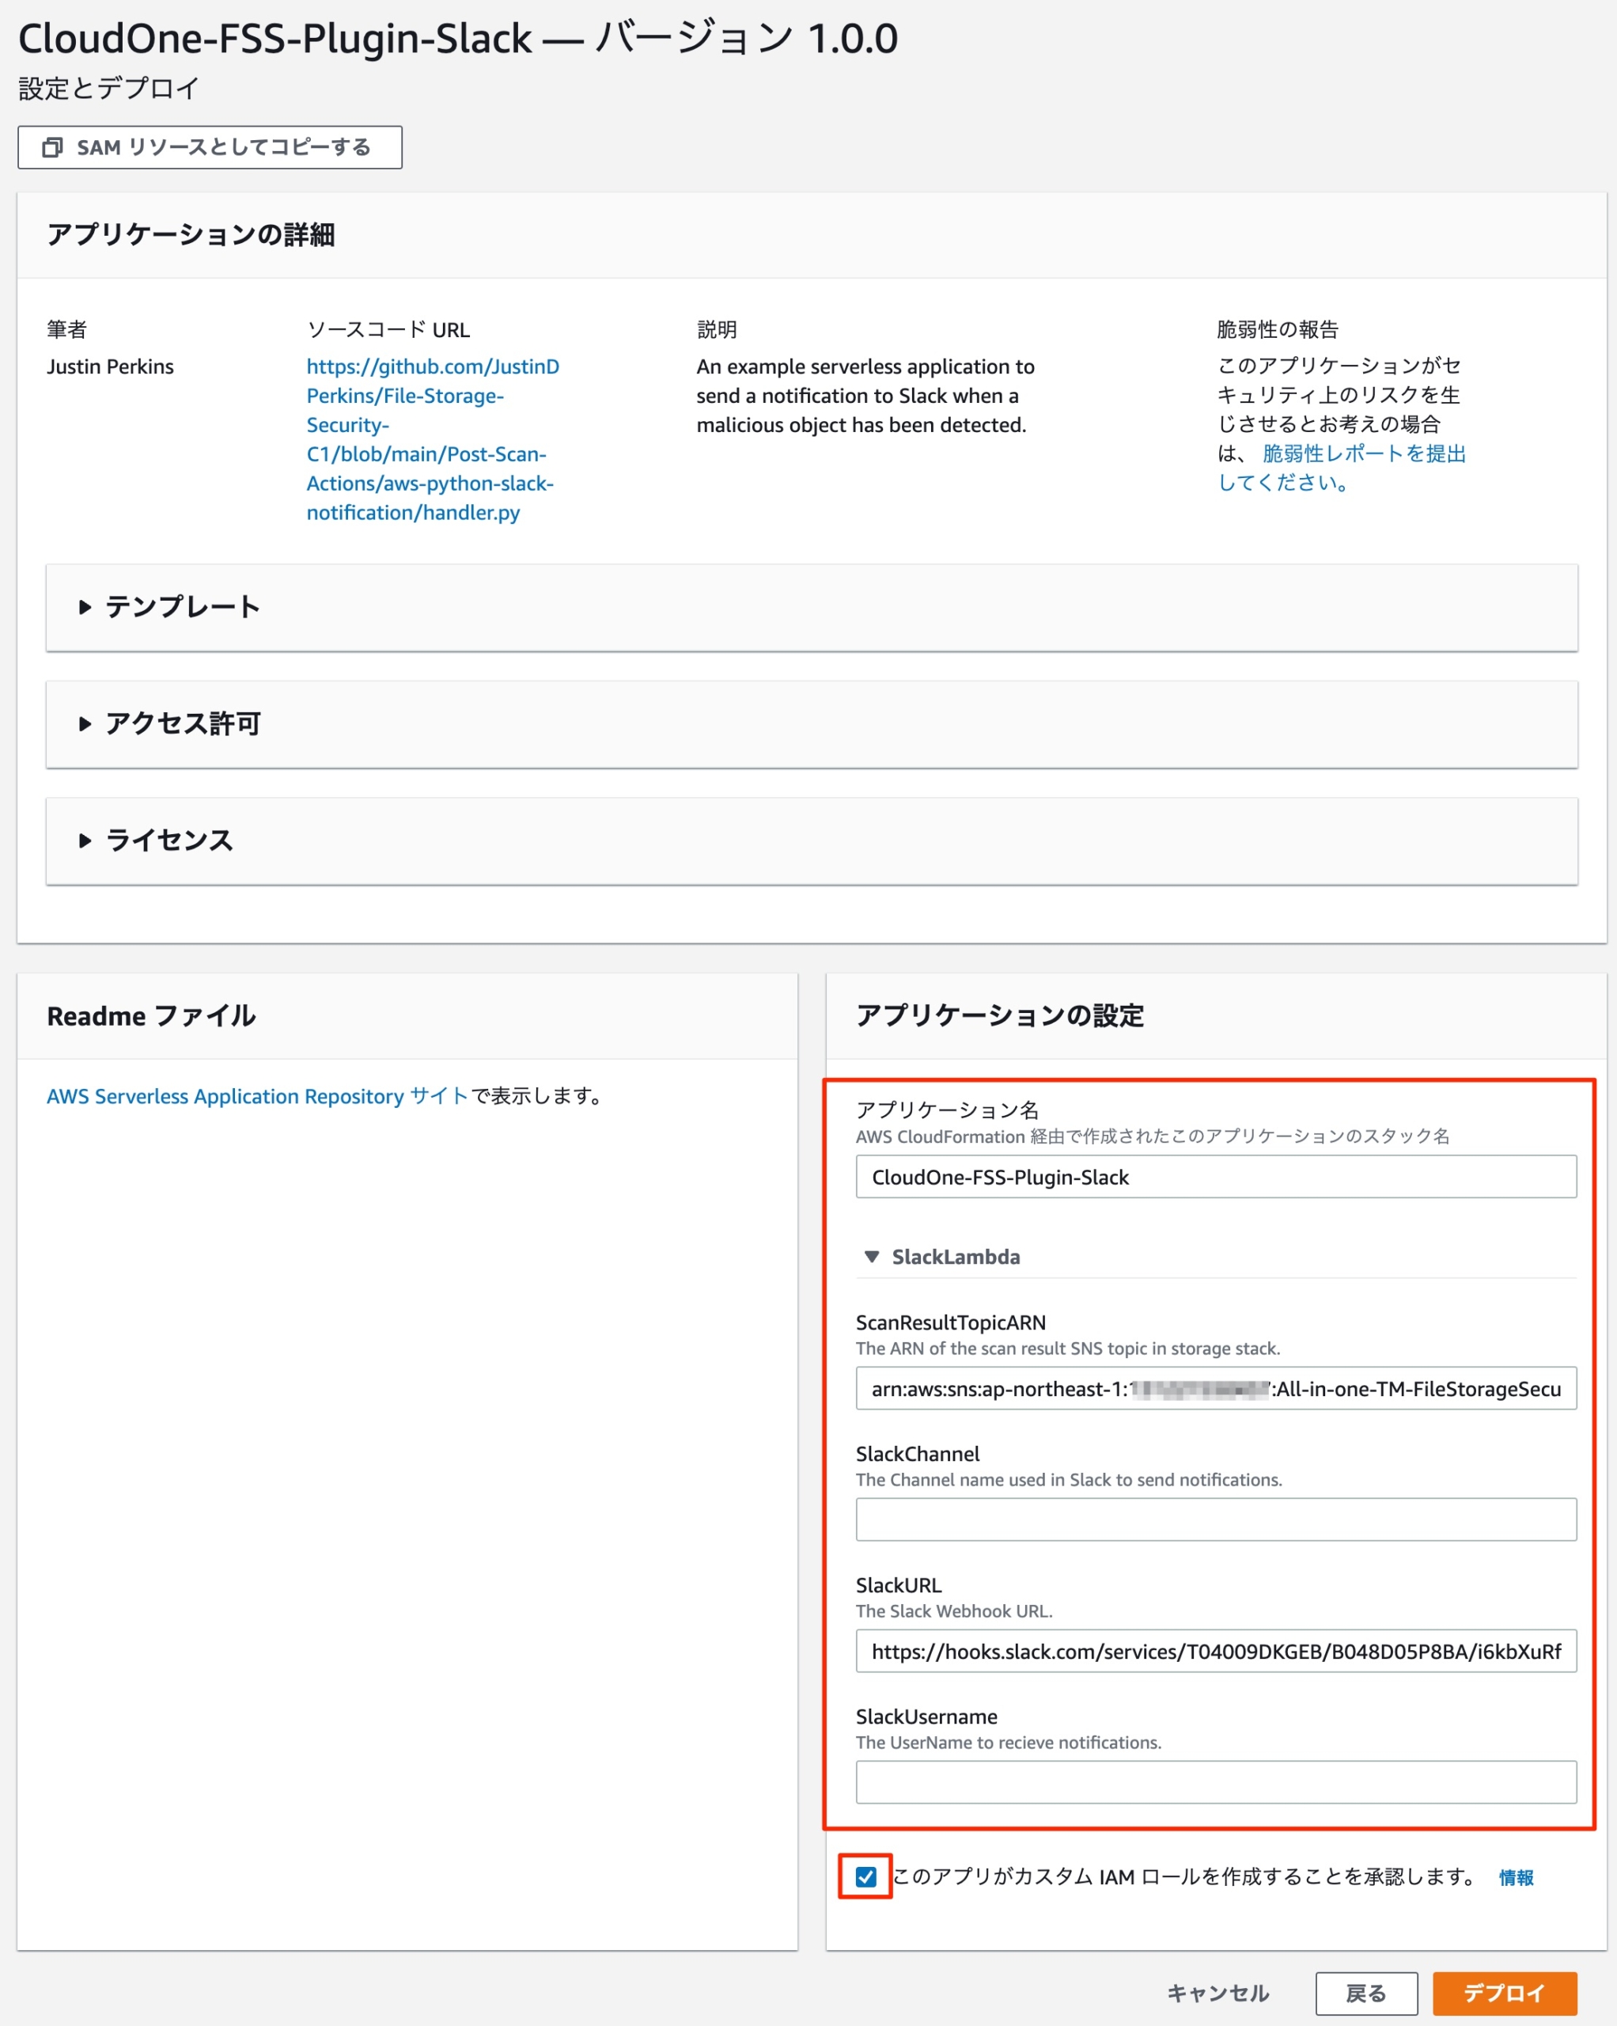The image size is (1617, 2026).
Task: Open the 情報 link next to IAM checkbox
Action: point(1516,1877)
